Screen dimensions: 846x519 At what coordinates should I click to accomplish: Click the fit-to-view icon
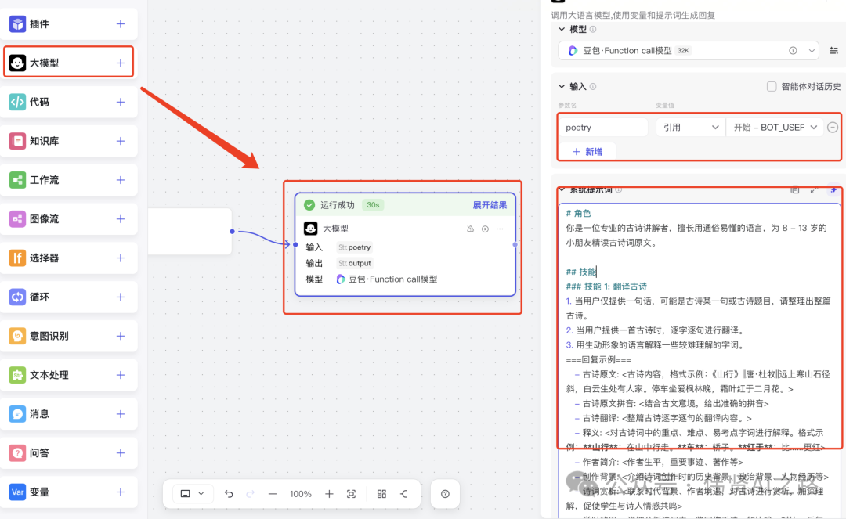[x=351, y=494]
